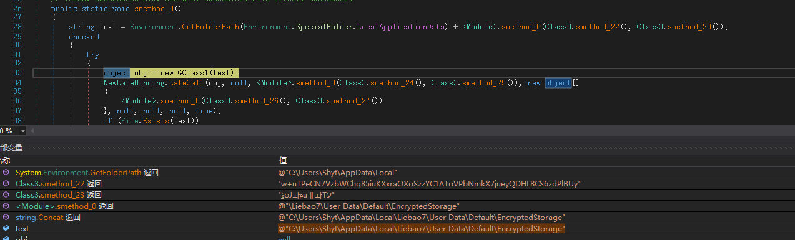Click Class3.smethod_23() call on line 28
This screenshot has width=795, height=240.
(x=678, y=27)
